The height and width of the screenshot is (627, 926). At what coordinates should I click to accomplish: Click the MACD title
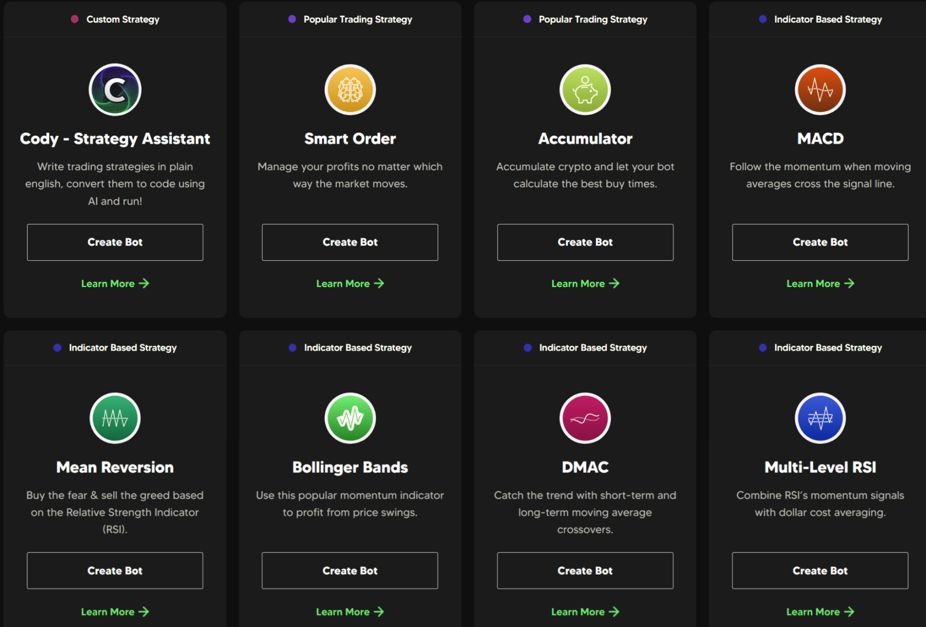(x=820, y=139)
